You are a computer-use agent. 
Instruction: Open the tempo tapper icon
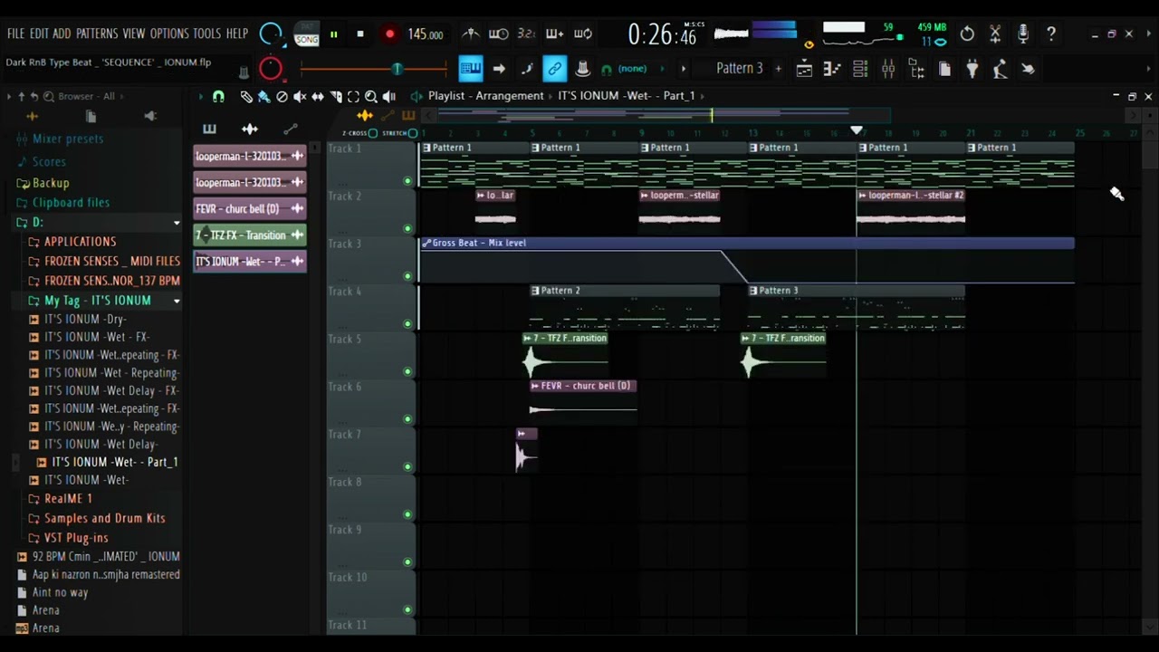(1001, 69)
